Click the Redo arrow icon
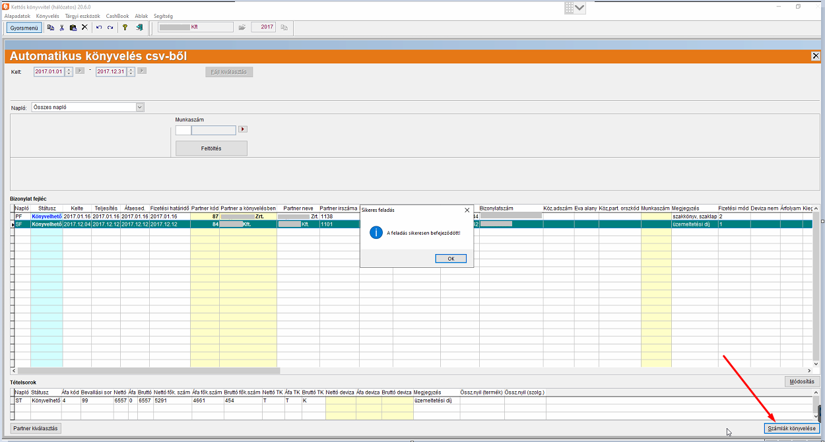 tap(110, 28)
